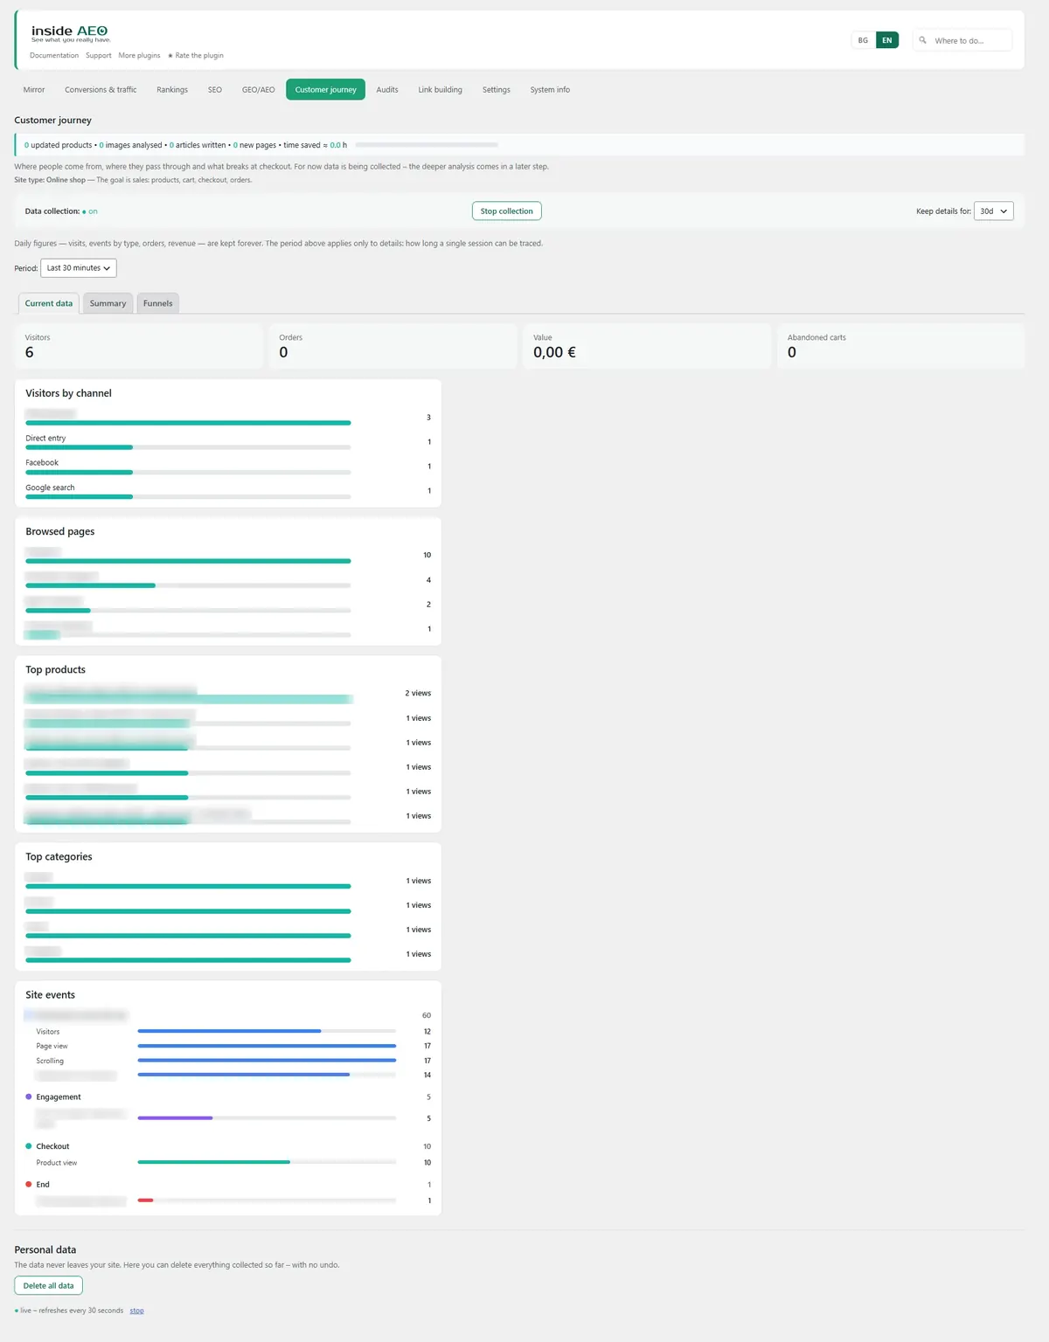Click the Checkout group label
Image resolution: width=1049 pixels, height=1342 pixels.
(52, 1146)
